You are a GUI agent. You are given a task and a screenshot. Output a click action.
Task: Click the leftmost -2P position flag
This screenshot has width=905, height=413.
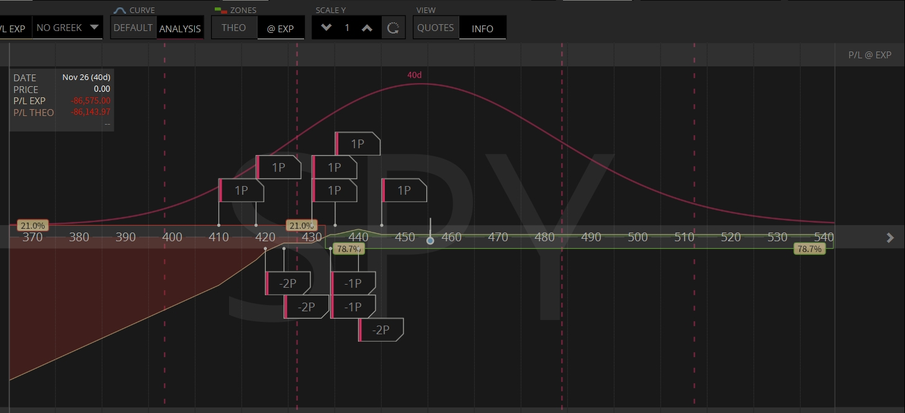287,283
